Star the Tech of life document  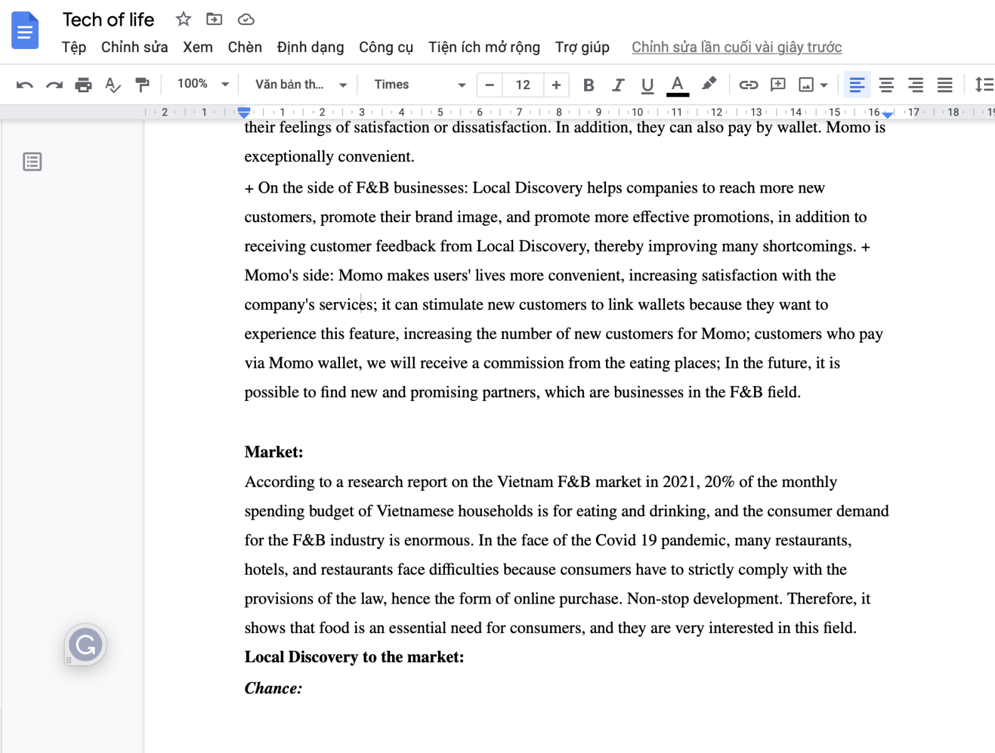pyautogui.click(x=183, y=19)
